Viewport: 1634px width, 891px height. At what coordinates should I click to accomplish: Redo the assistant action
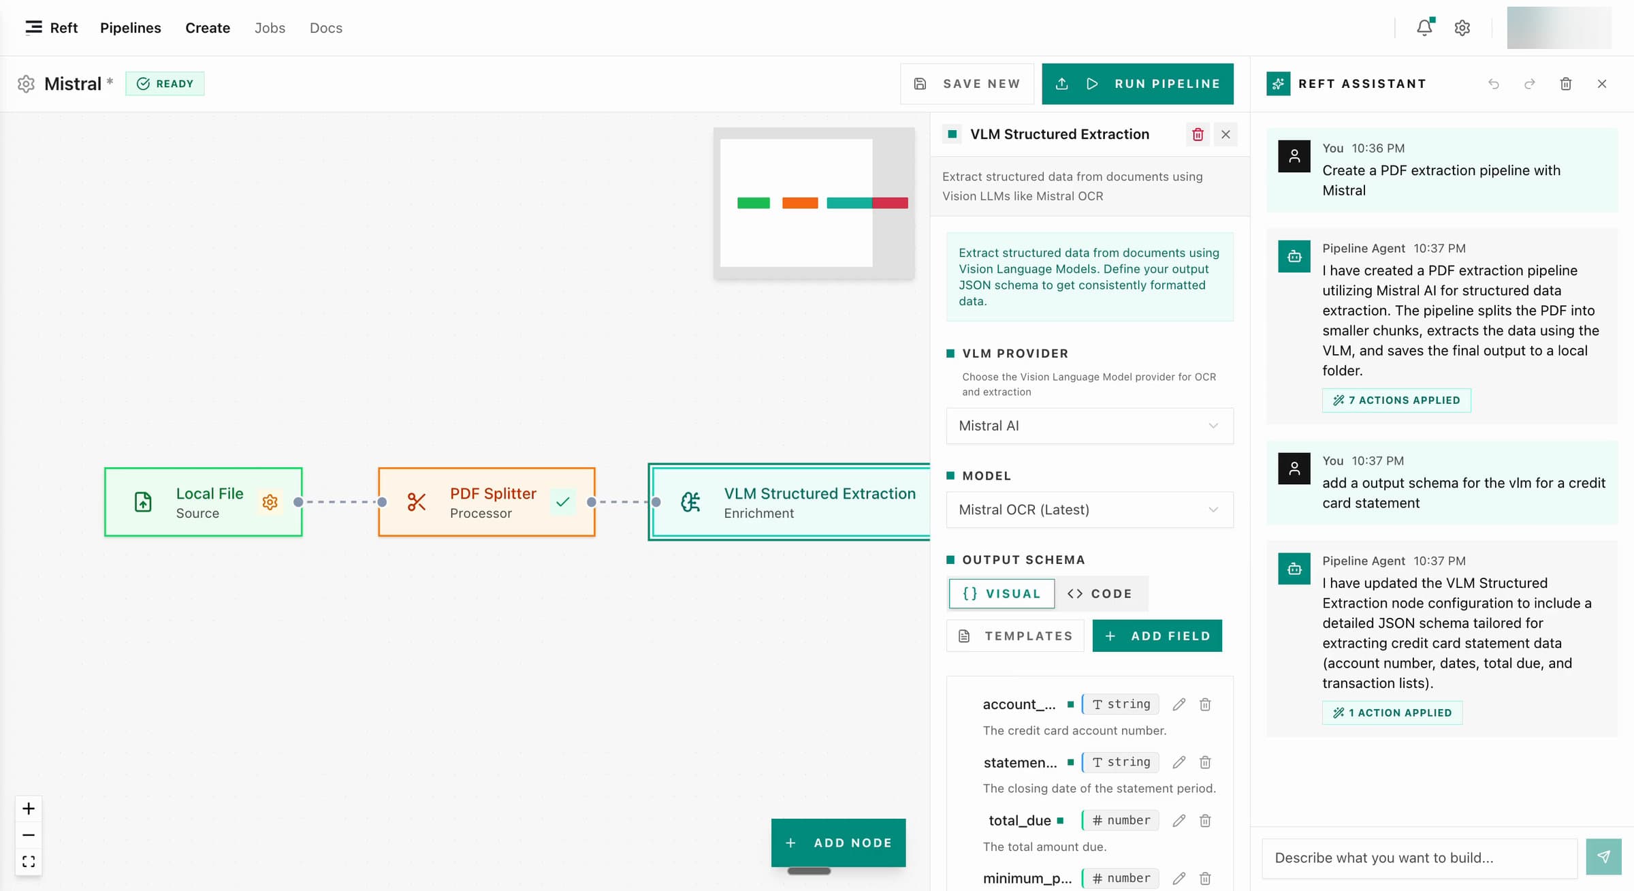coord(1529,84)
